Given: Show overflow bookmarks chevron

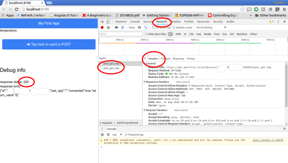Looking at the screenshot, I should click(251, 15).
